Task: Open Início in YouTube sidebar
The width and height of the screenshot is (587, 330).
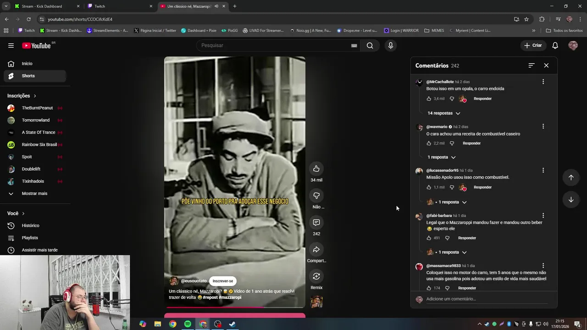Action: tap(34, 64)
